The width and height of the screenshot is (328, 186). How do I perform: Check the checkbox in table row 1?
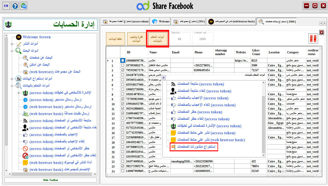pos(122,61)
